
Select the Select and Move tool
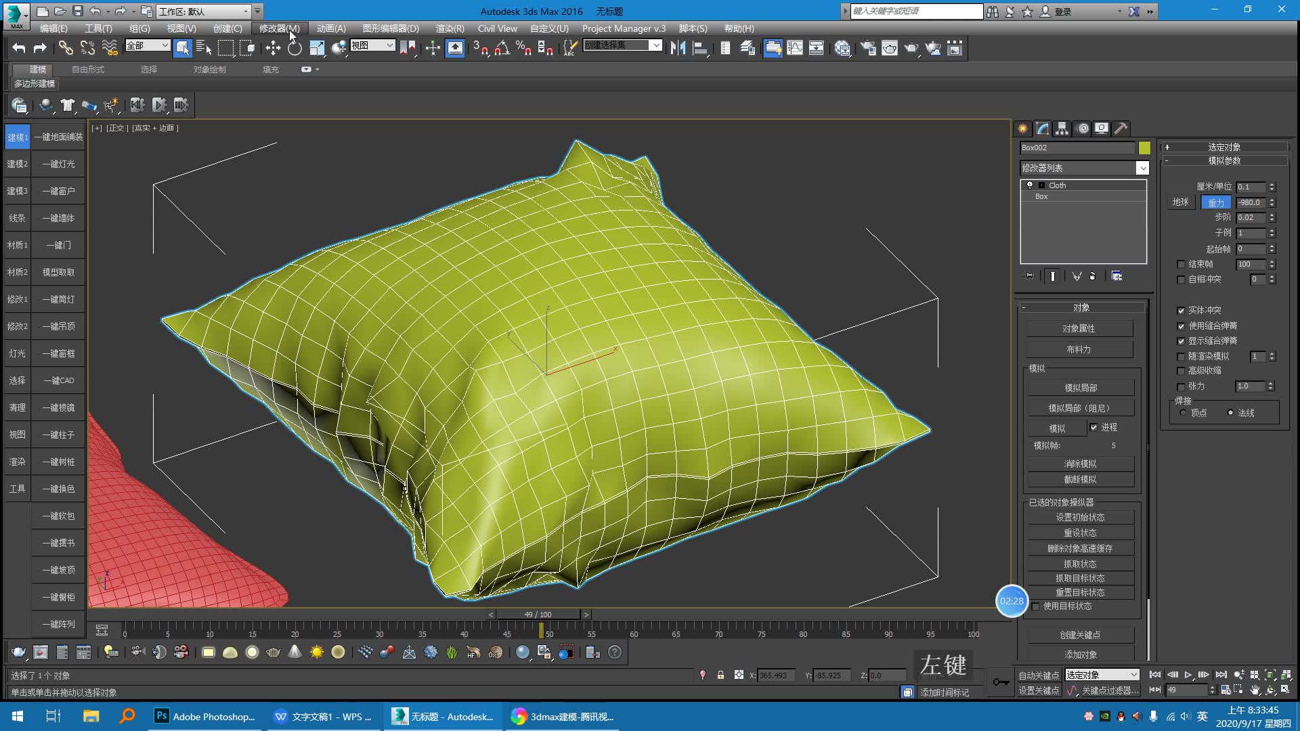pyautogui.click(x=273, y=47)
